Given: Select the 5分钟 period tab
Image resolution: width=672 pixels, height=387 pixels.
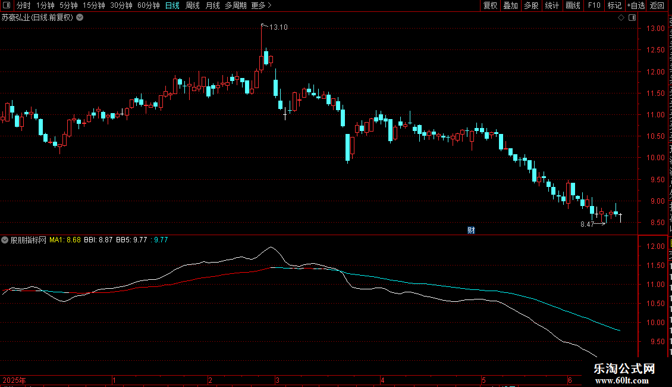Looking at the screenshot, I should (68, 5).
